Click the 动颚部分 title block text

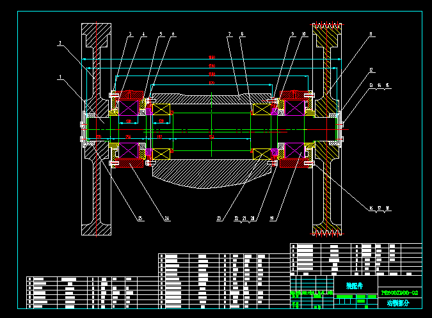point(398,303)
